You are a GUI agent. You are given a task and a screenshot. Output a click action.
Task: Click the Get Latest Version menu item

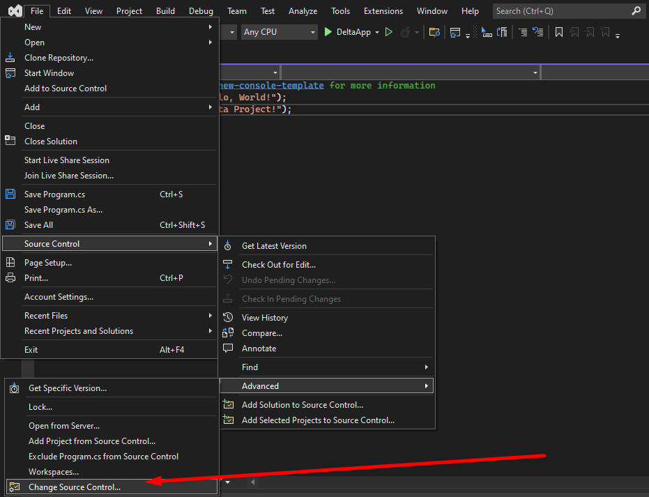click(274, 246)
